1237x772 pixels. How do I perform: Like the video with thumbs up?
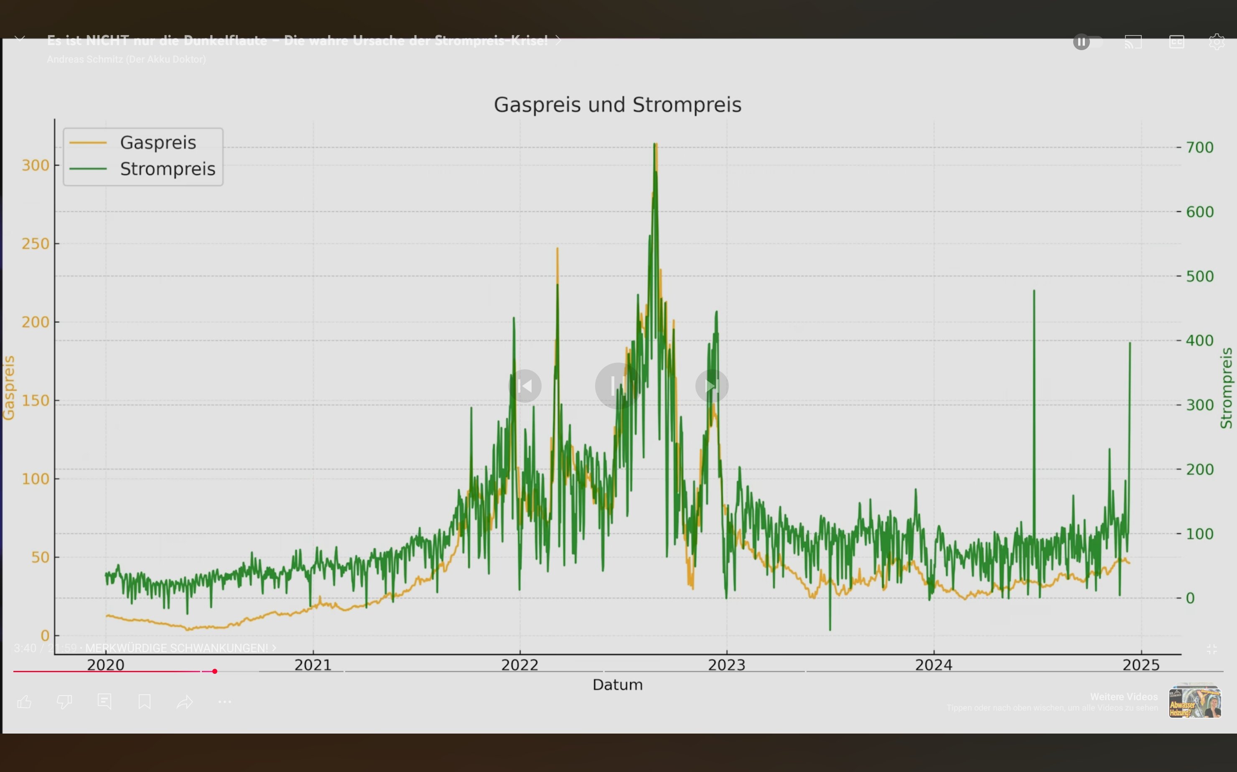click(25, 702)
